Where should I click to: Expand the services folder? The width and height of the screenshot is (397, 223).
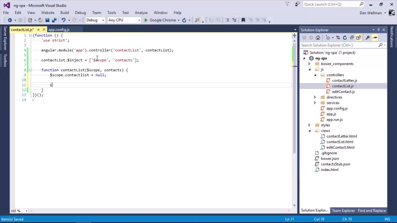coord(315,103)
